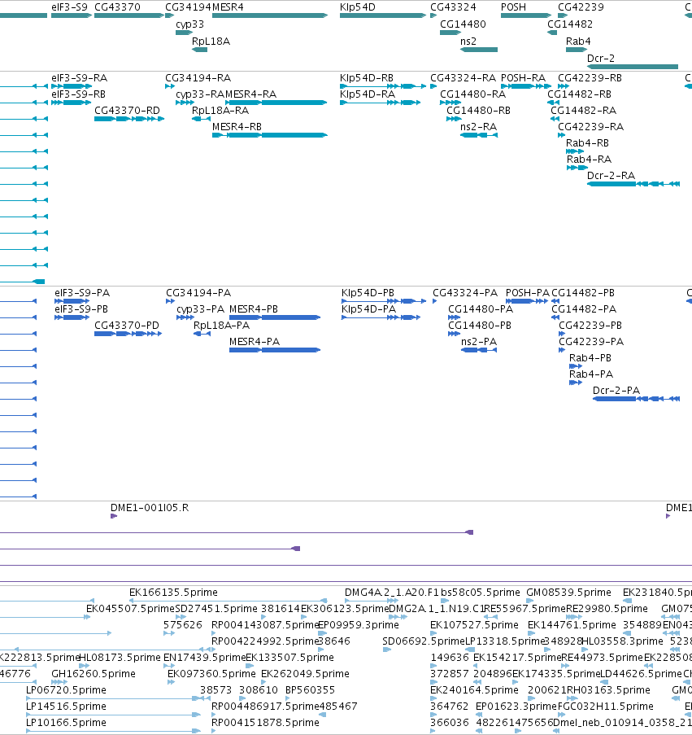Click protein label RpL18A-PA
This screenshot has width=692, height=735.
[x=221, y=326]
